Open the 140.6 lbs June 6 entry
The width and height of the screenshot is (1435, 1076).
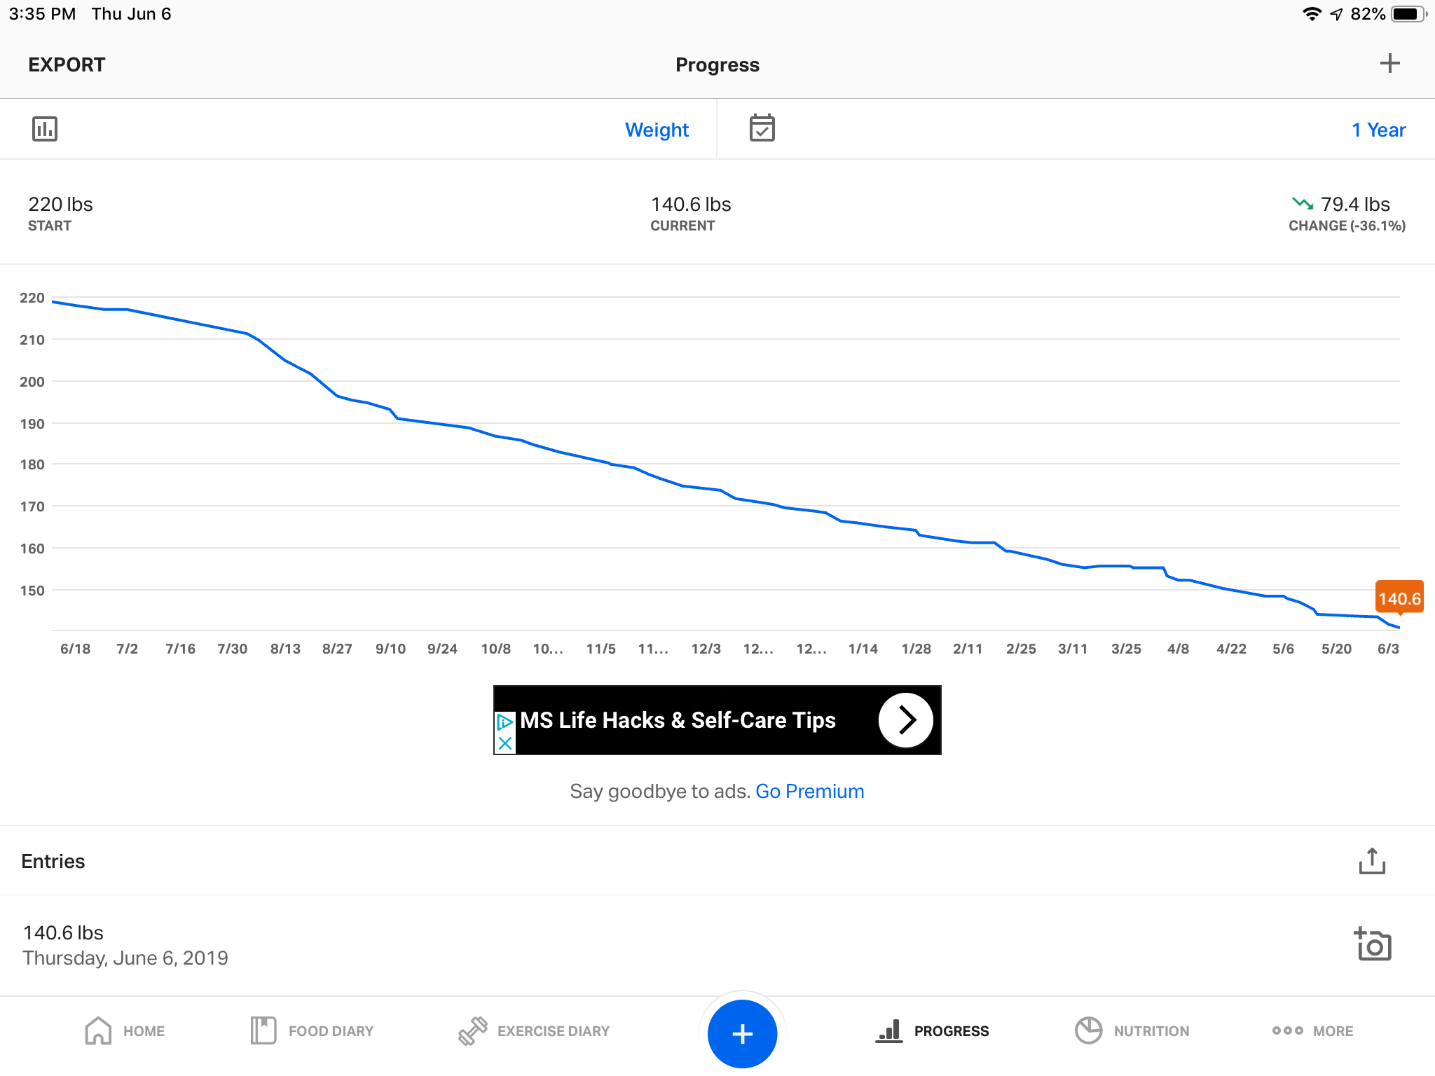[717, 945]
